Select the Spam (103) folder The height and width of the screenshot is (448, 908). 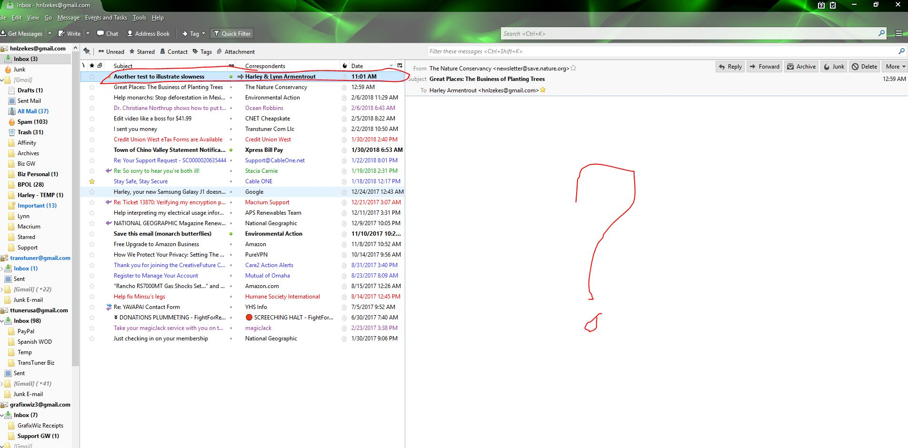32,122
